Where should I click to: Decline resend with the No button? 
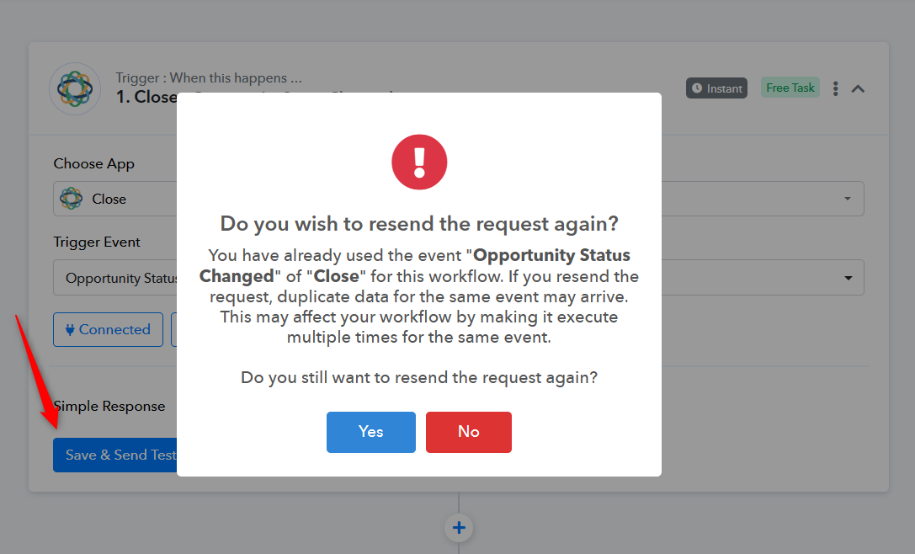coord(469,432)
